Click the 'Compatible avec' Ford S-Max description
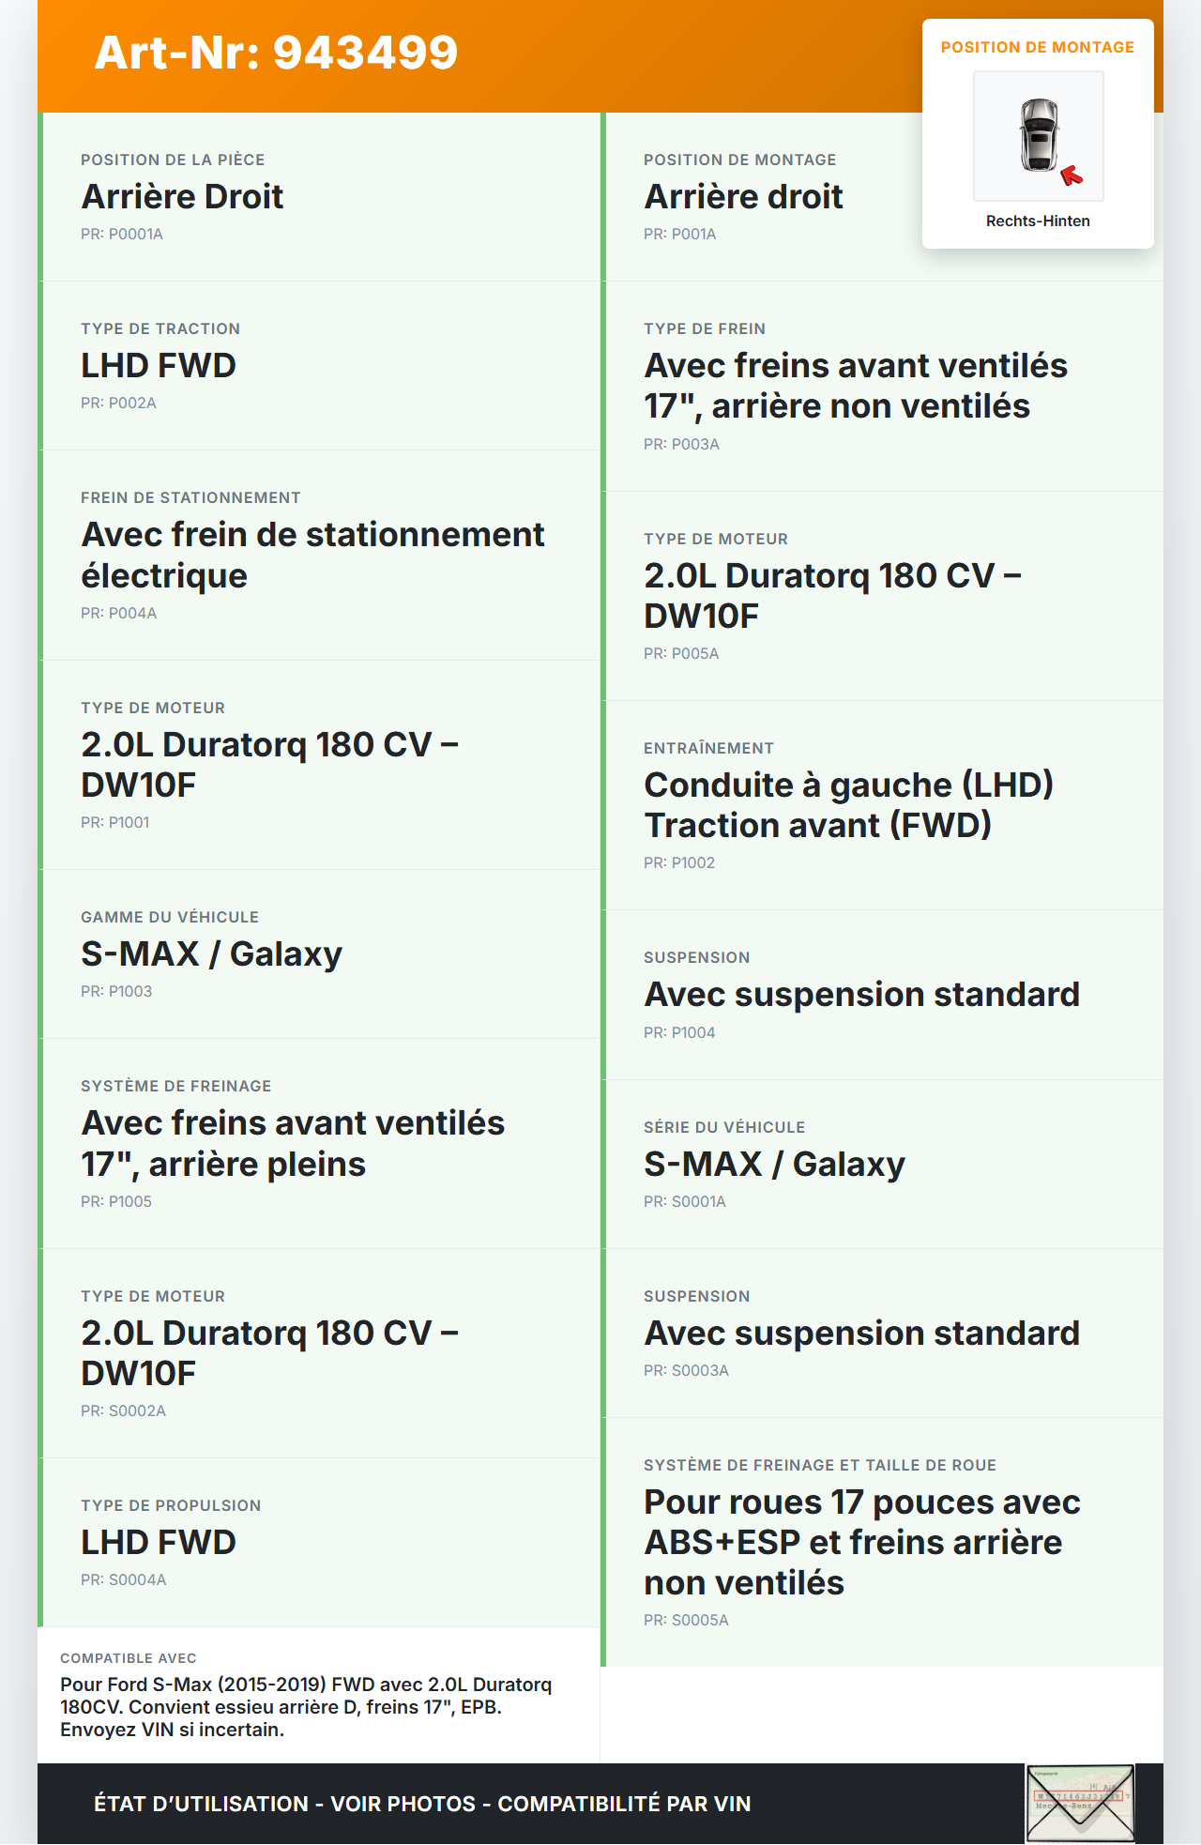This screenshot has width=1201, height=1845. [306, 1706]
